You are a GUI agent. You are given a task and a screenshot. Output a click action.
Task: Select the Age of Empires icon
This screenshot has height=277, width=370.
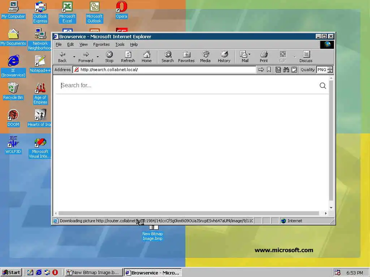pyautogui.click(x=40, y=93)
